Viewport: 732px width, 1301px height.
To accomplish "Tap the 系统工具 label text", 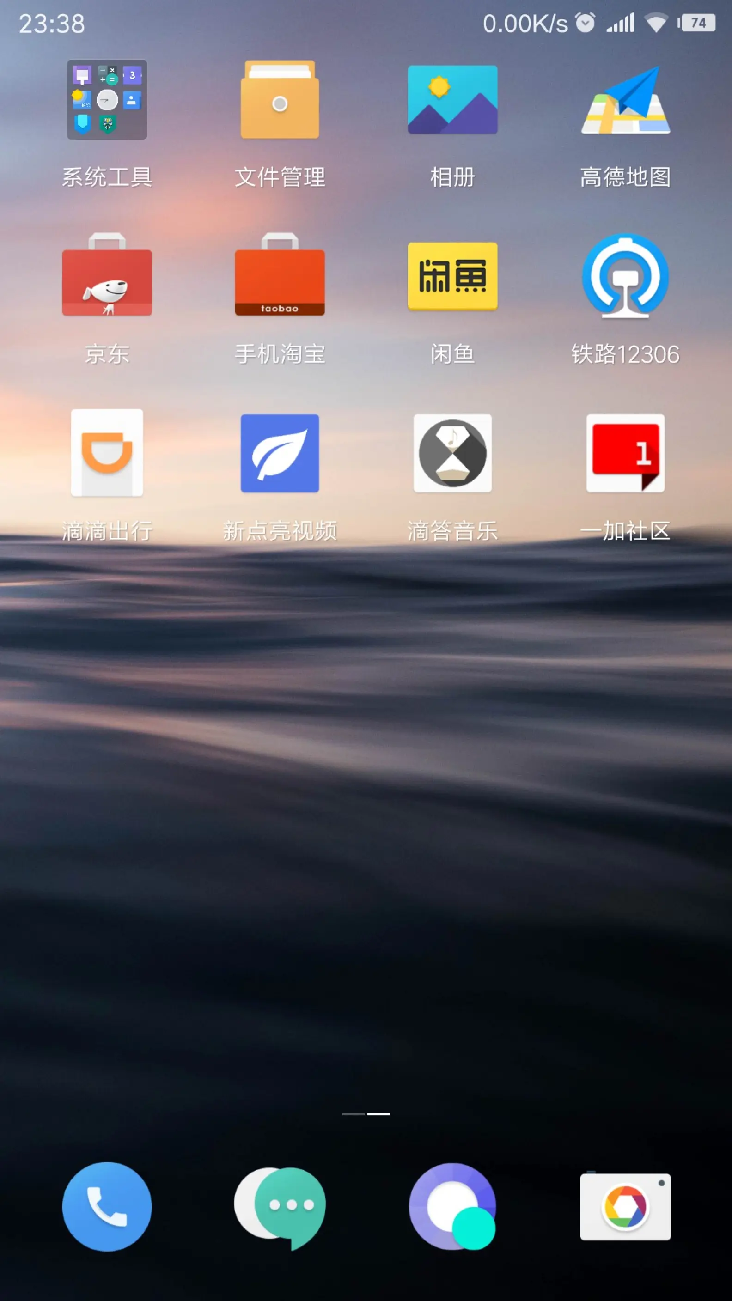I will tap(107, 177).
